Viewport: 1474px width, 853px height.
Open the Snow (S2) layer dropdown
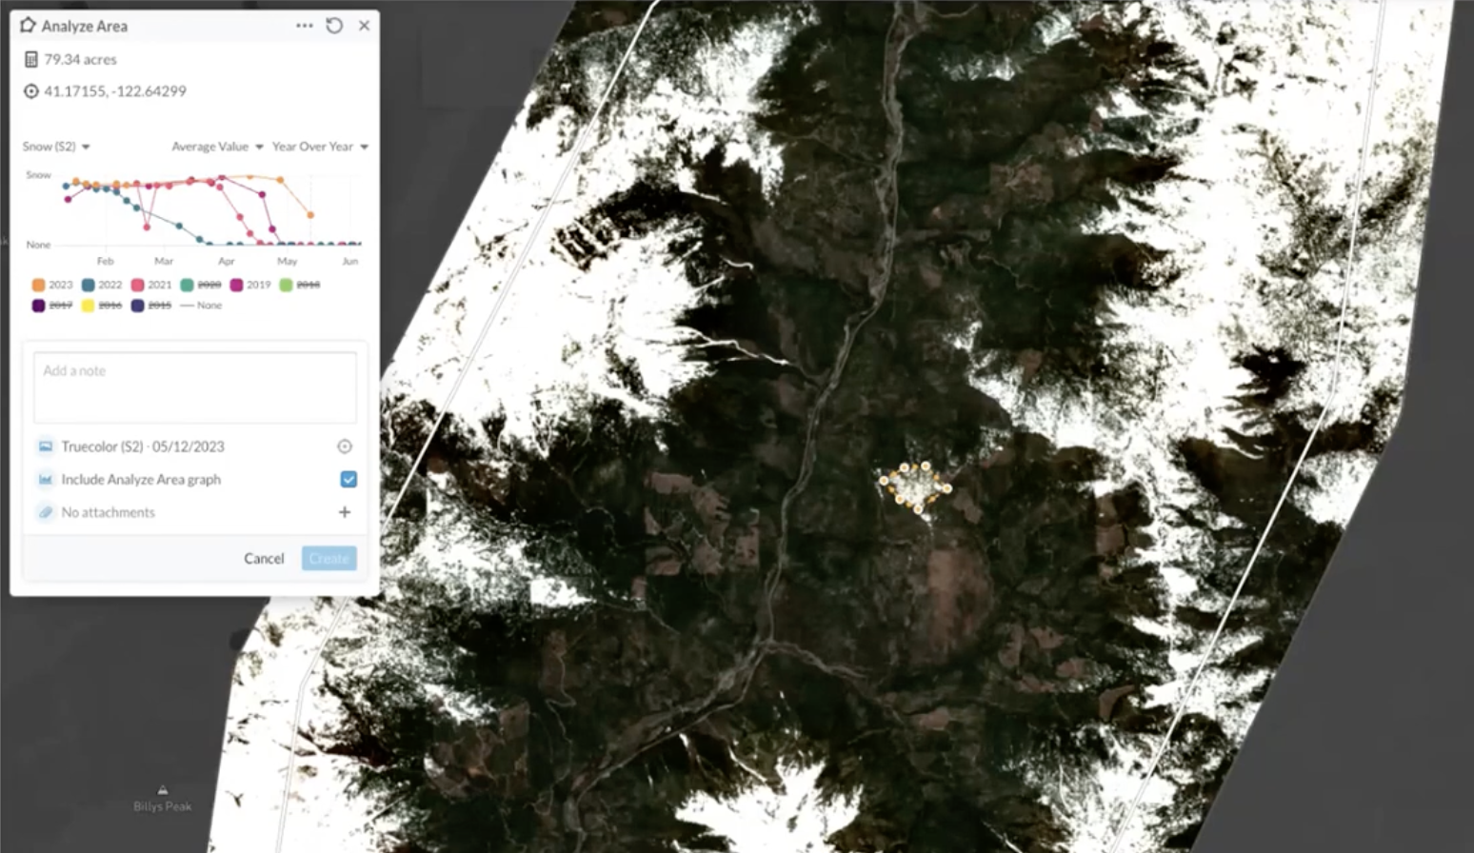click(x=56, y=147)
